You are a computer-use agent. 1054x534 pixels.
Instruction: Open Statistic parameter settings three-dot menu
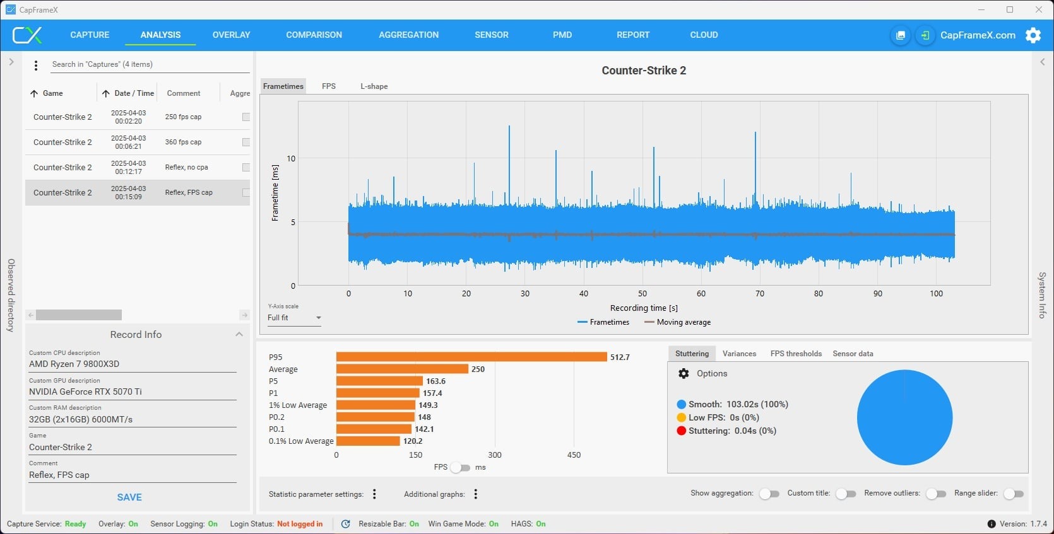tap(374, 494)
